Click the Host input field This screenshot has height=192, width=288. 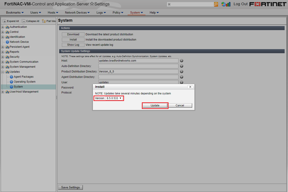click(138, 61)
